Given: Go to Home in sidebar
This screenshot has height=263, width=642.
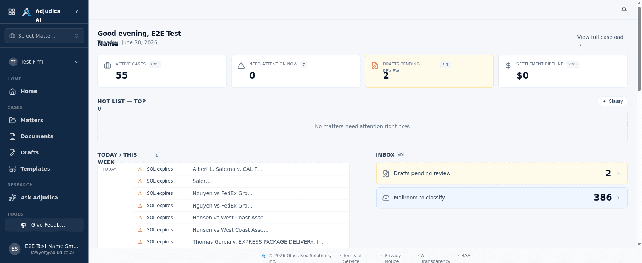Looking at the screenshot, I should (x=44, y=92).
